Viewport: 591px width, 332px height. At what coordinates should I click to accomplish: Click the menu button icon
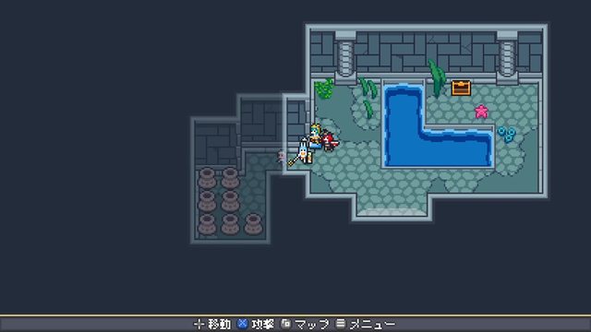341,324
